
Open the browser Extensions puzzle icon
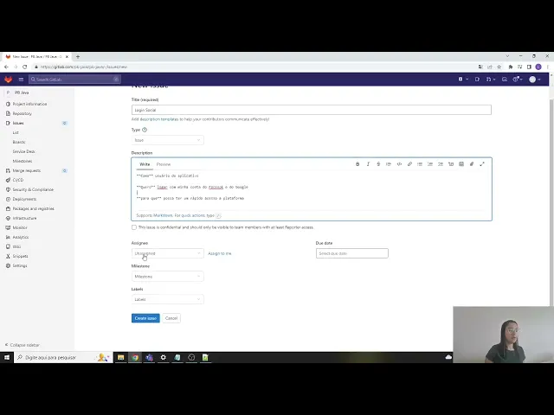click(510, 67)
